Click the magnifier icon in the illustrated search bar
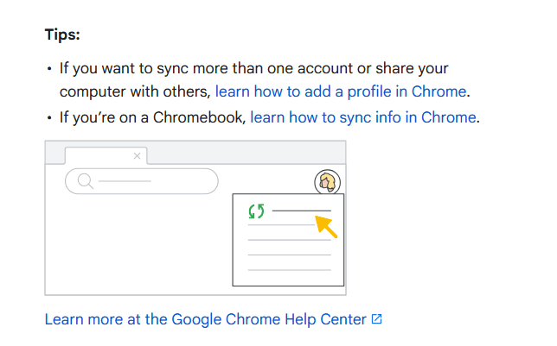557x346 pixels. [84, 181]
